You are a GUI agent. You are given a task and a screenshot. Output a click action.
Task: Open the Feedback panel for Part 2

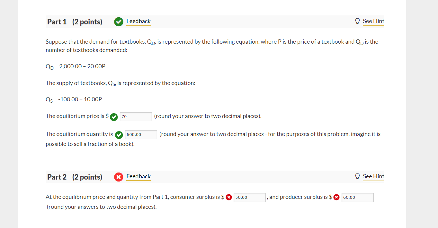138,176
